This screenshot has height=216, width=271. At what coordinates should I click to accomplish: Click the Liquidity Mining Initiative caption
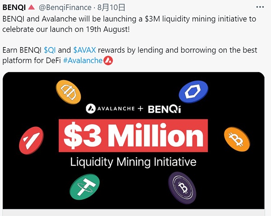tap(133, 162)
